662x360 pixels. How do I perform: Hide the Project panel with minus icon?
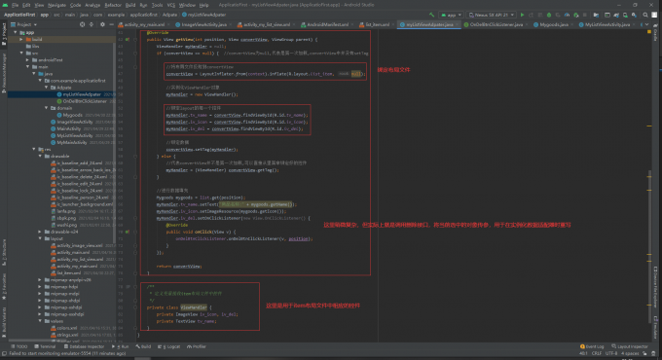click(x=111, y=24)
